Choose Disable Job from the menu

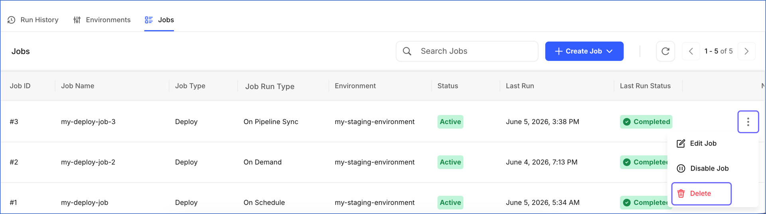(x=703, y=169)
